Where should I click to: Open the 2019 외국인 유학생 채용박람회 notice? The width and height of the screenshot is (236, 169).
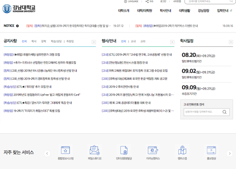(138, 111)
